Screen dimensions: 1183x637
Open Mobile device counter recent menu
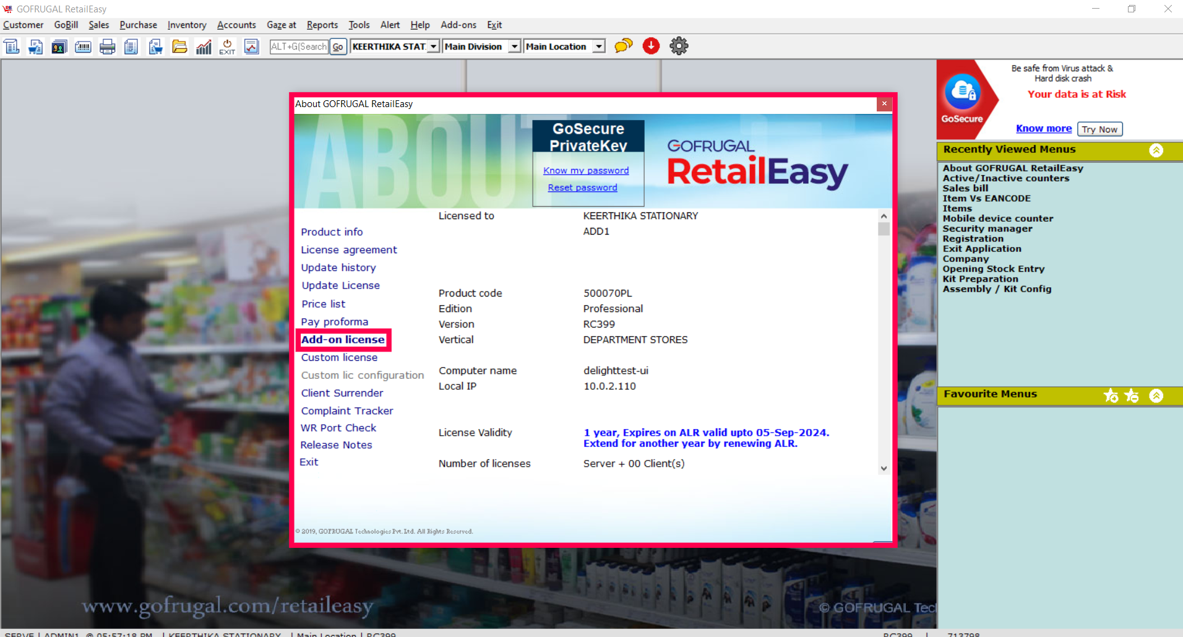coord(998,219)
